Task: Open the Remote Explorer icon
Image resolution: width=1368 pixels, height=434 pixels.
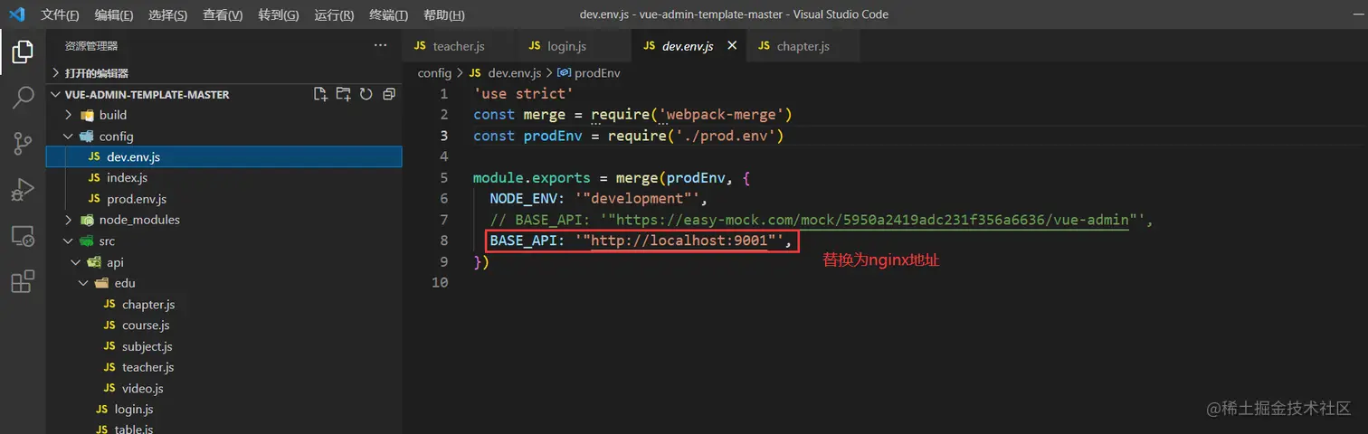Action: [23, 236]
